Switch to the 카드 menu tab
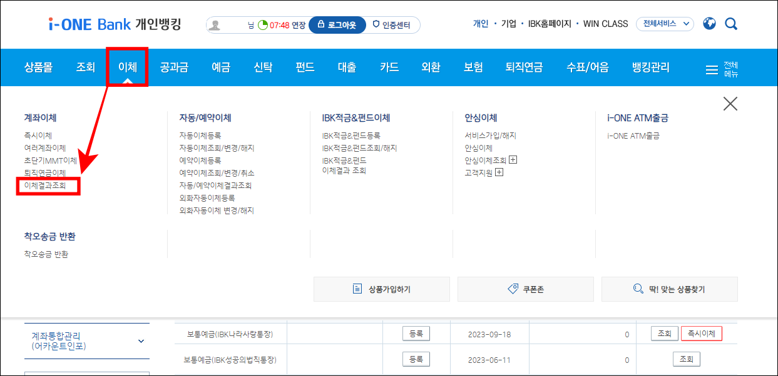 (389, 67)
